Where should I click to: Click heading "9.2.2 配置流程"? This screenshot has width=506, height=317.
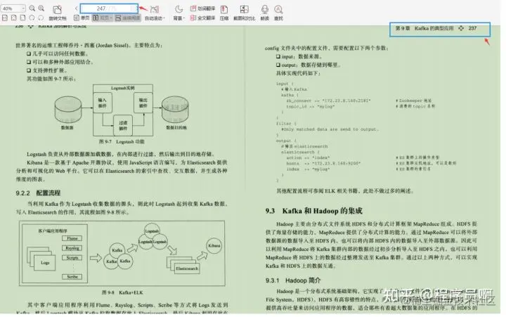click(x=38, y=193)
